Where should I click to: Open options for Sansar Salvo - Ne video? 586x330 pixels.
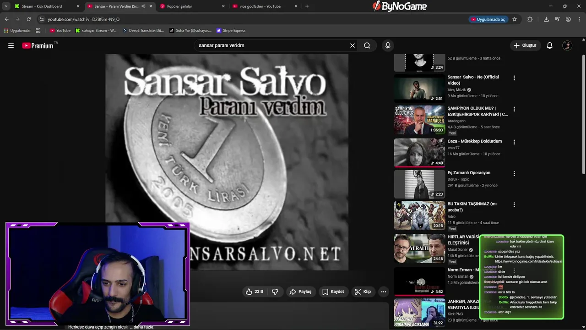[x=514, y=78]
